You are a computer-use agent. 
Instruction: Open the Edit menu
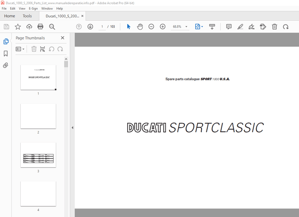[13, 8]
